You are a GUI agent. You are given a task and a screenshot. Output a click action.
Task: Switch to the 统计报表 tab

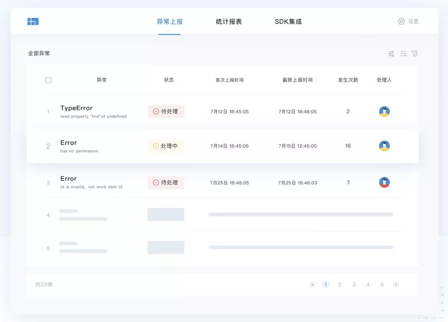[x=229, y=22]
